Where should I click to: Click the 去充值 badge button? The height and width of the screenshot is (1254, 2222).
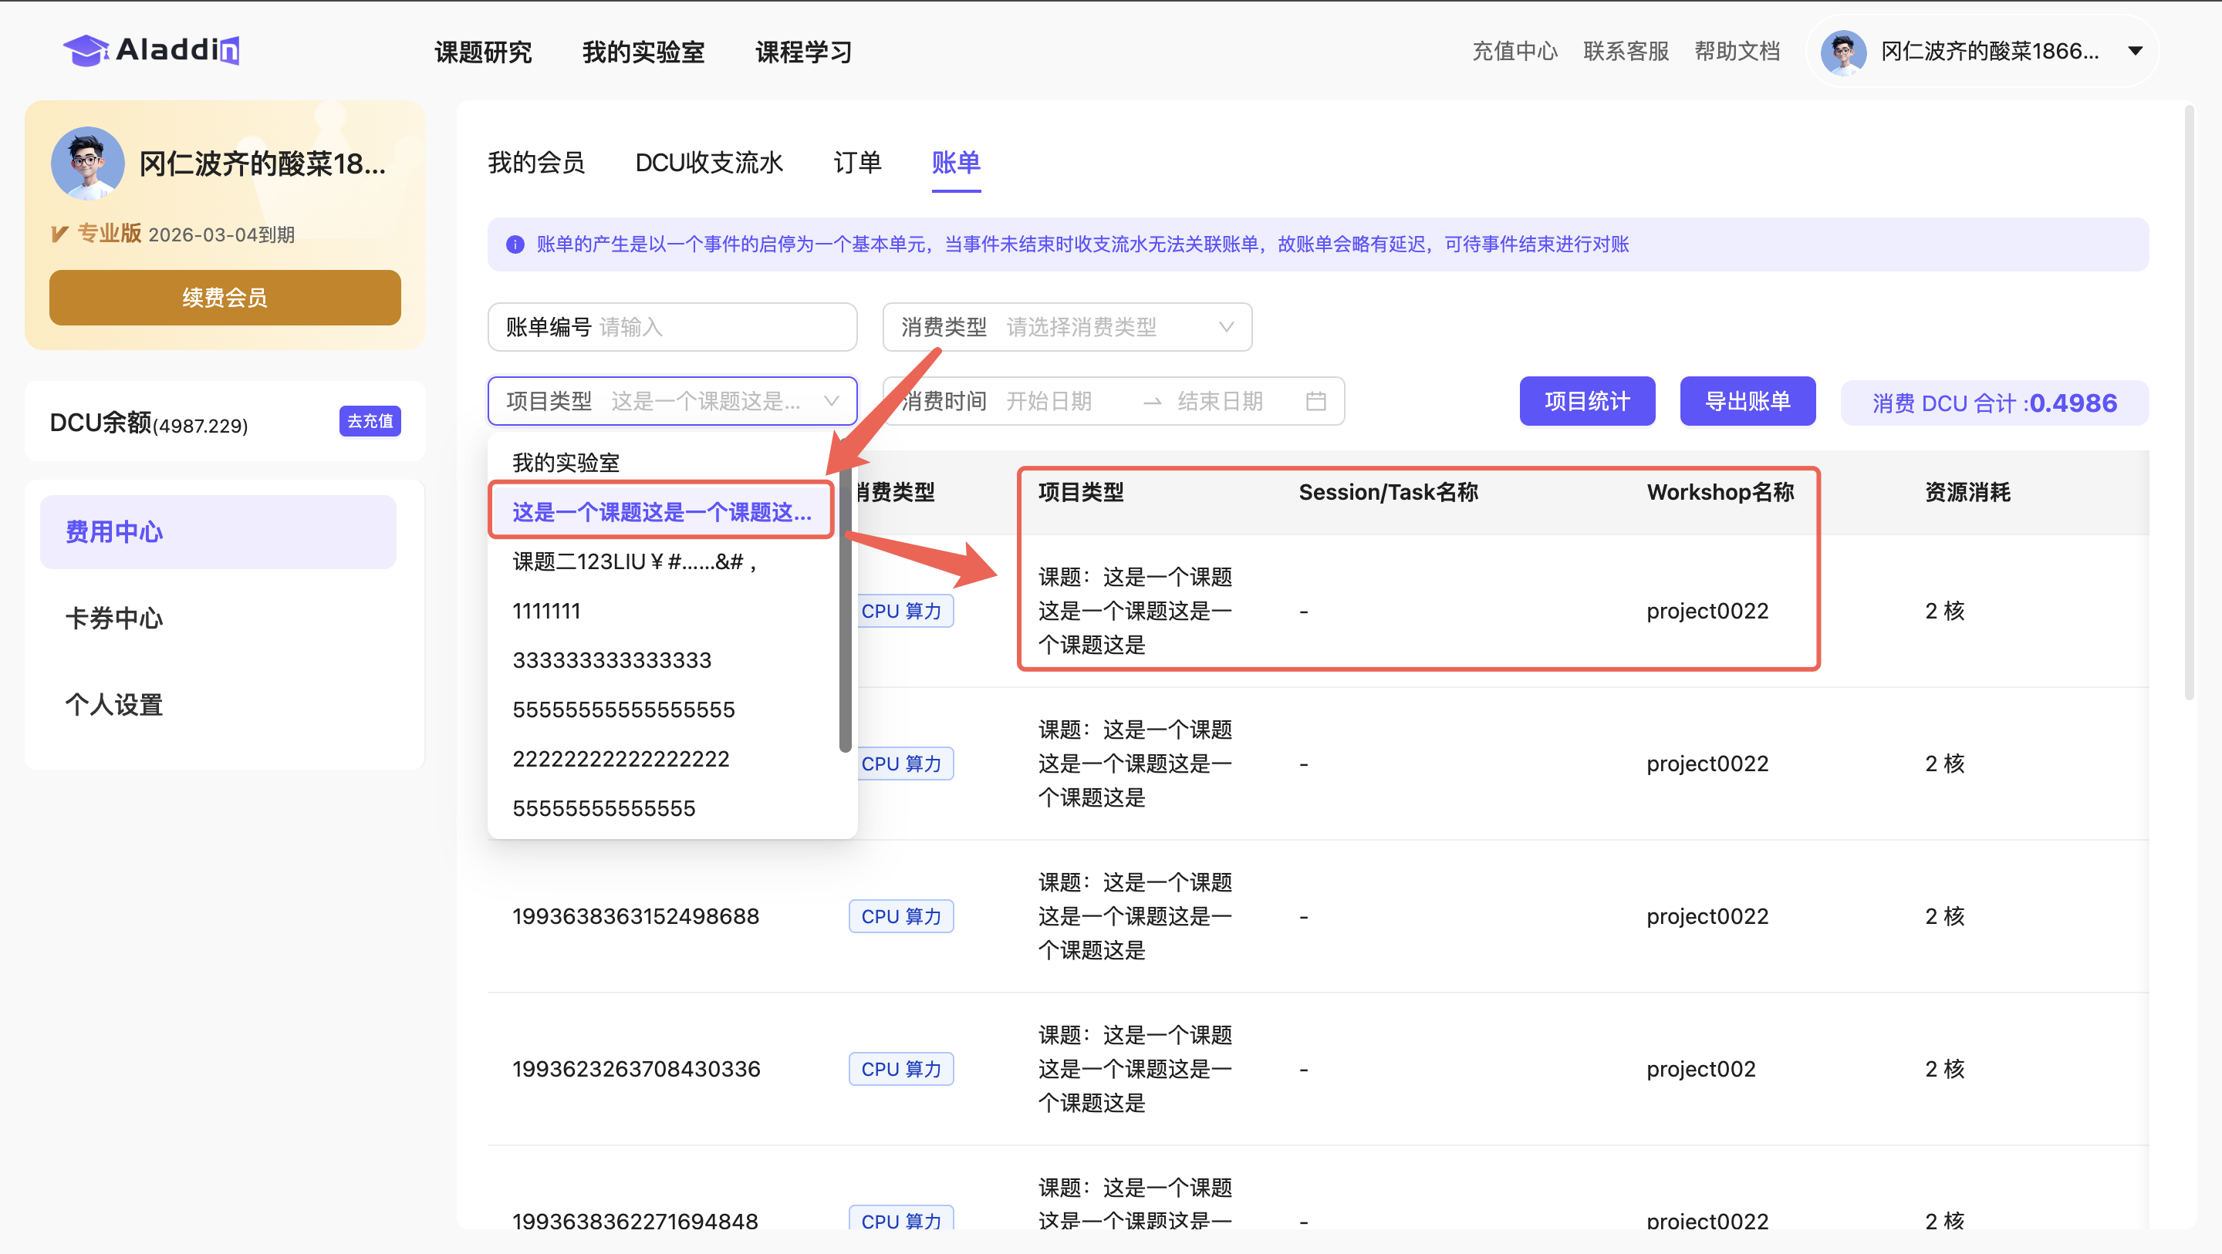370,421
